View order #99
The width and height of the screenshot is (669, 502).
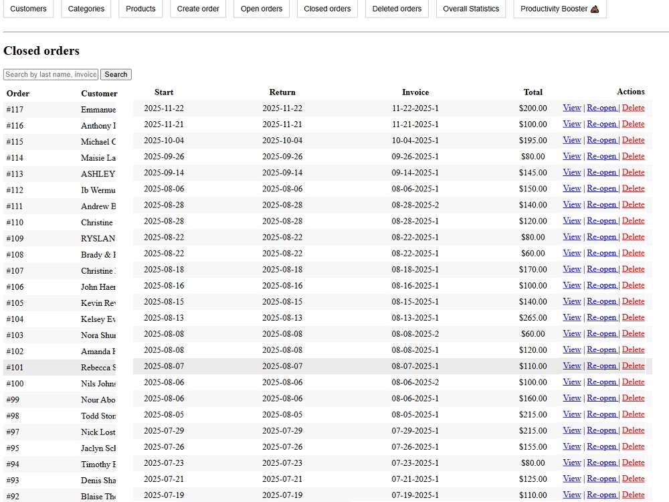pyautogui.click(x=572, y=398)
